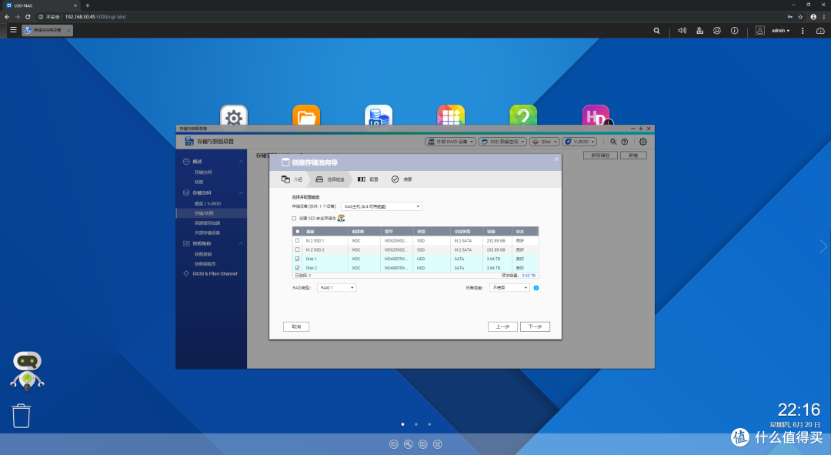Go to wizard Summary step tab

(x=402, y=179)
